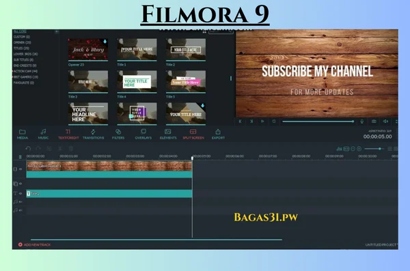Click the preview volume speaker icon
Screen dimensions: 410x271
click(385, 122)
